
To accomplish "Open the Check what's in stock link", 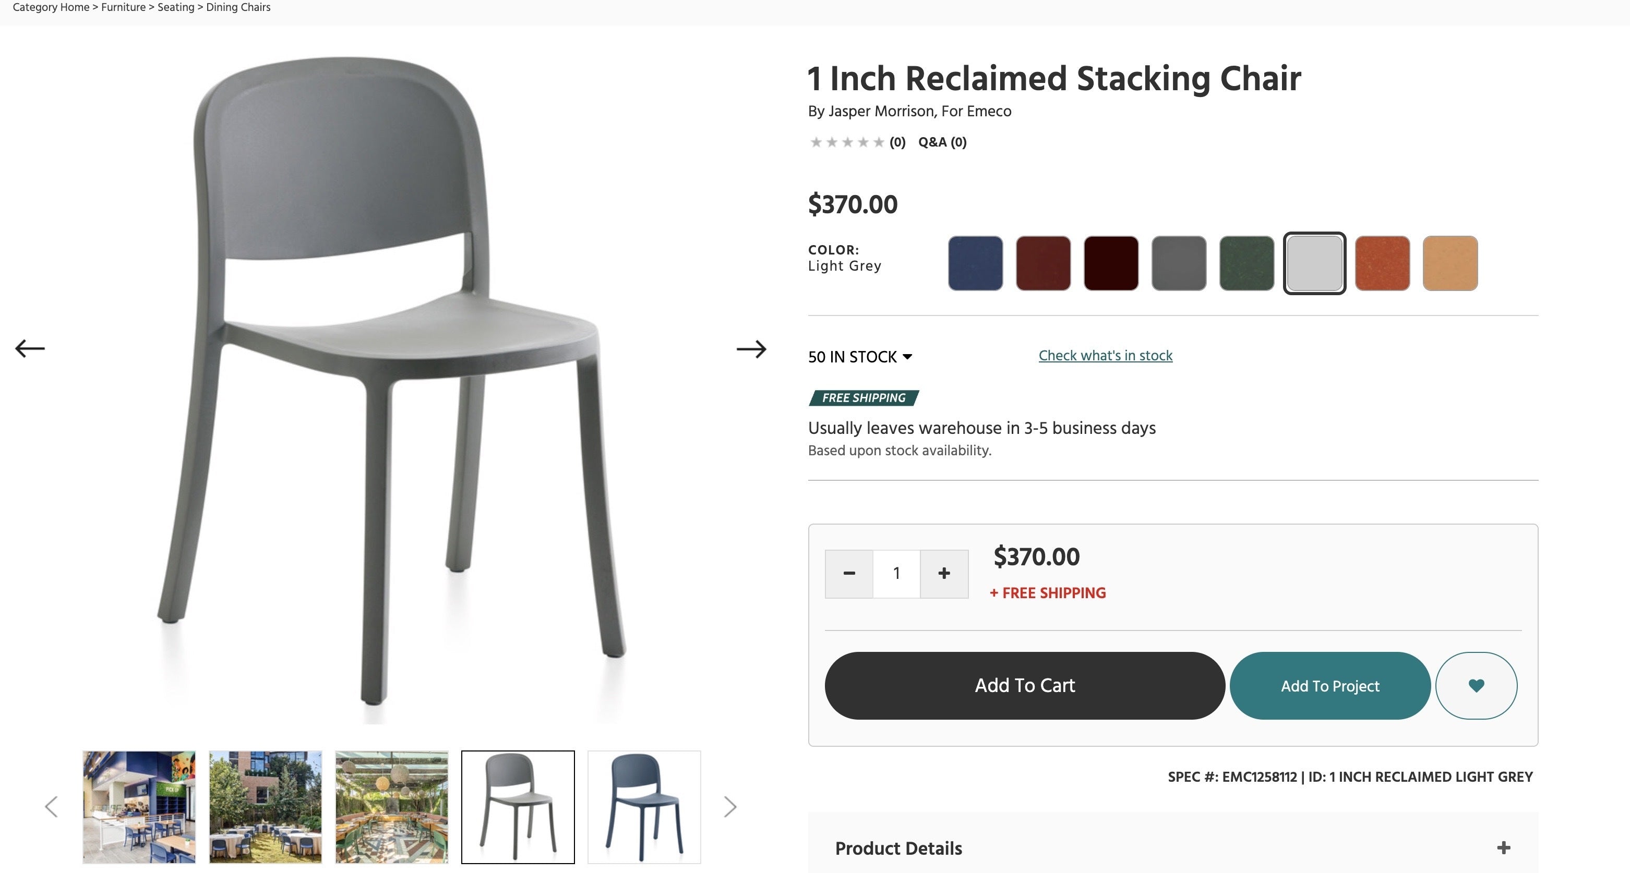I will [x=1105, y=356].
